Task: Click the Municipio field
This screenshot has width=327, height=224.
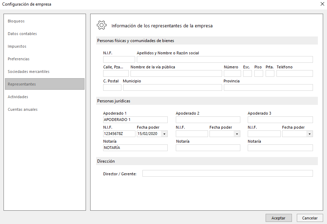Action: [x=173, y=87]
